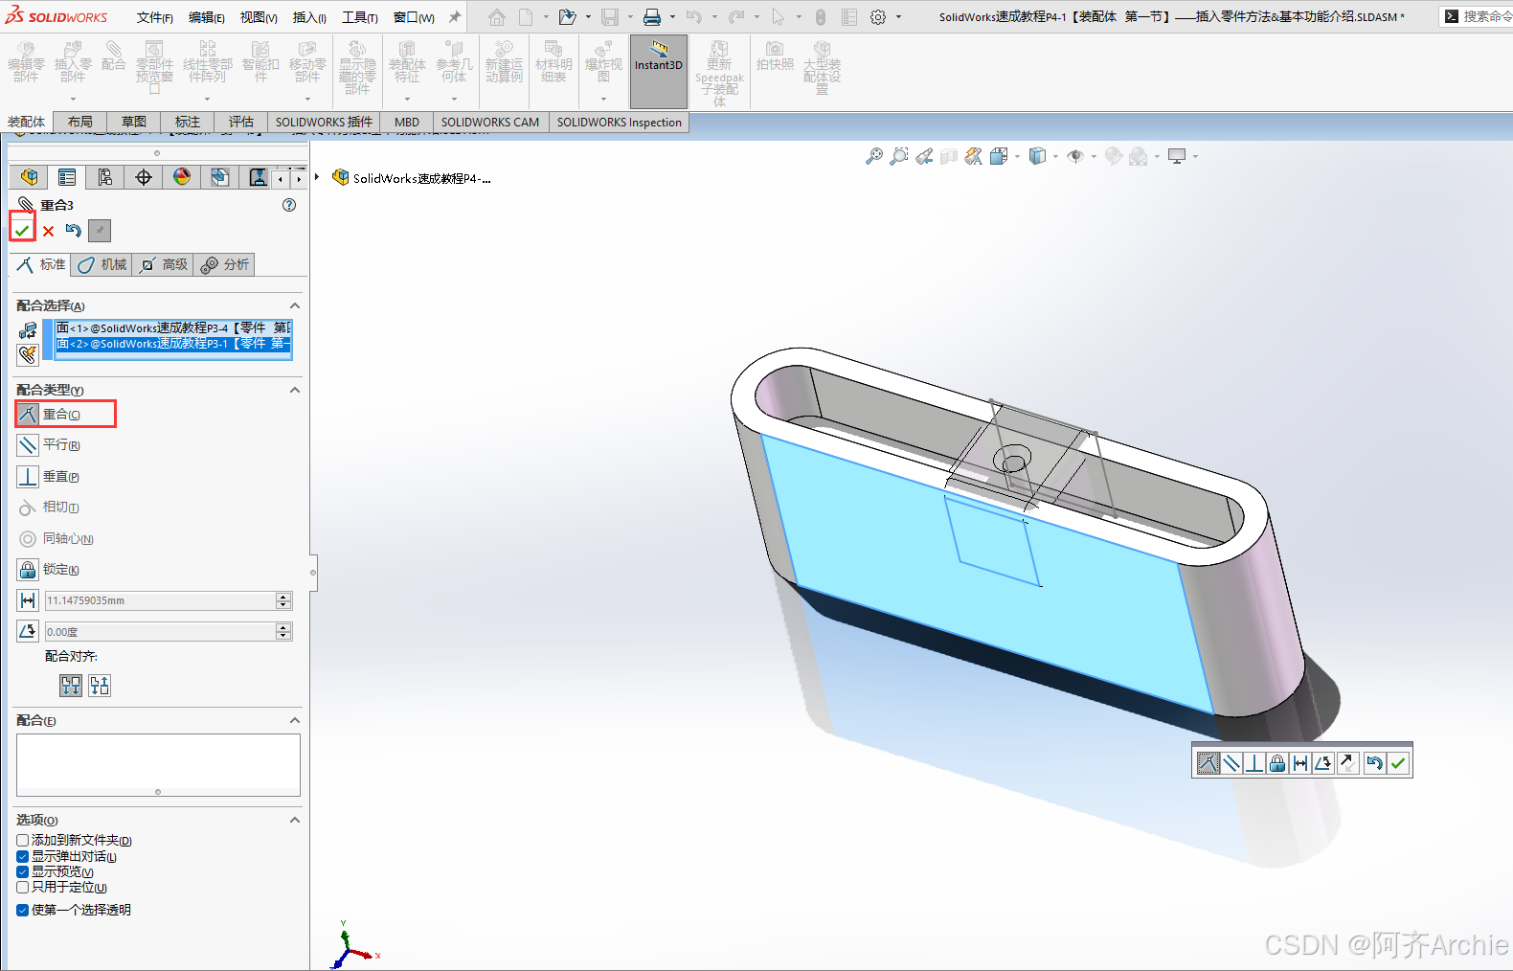Select the Tangent (相切) mate type
The height and width of the screenshot is (971, 1513).
pyautogui.click(x=50, y=507)
